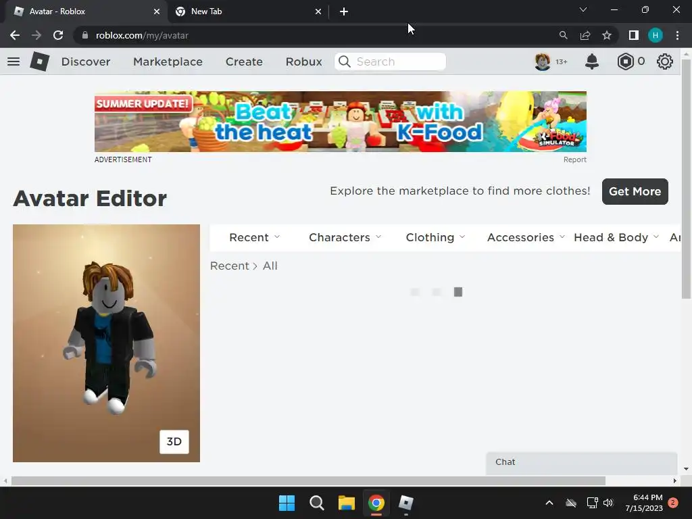Click the 13+ age label
The height and width of the screenshot is (519, 692).
(562, 61)
